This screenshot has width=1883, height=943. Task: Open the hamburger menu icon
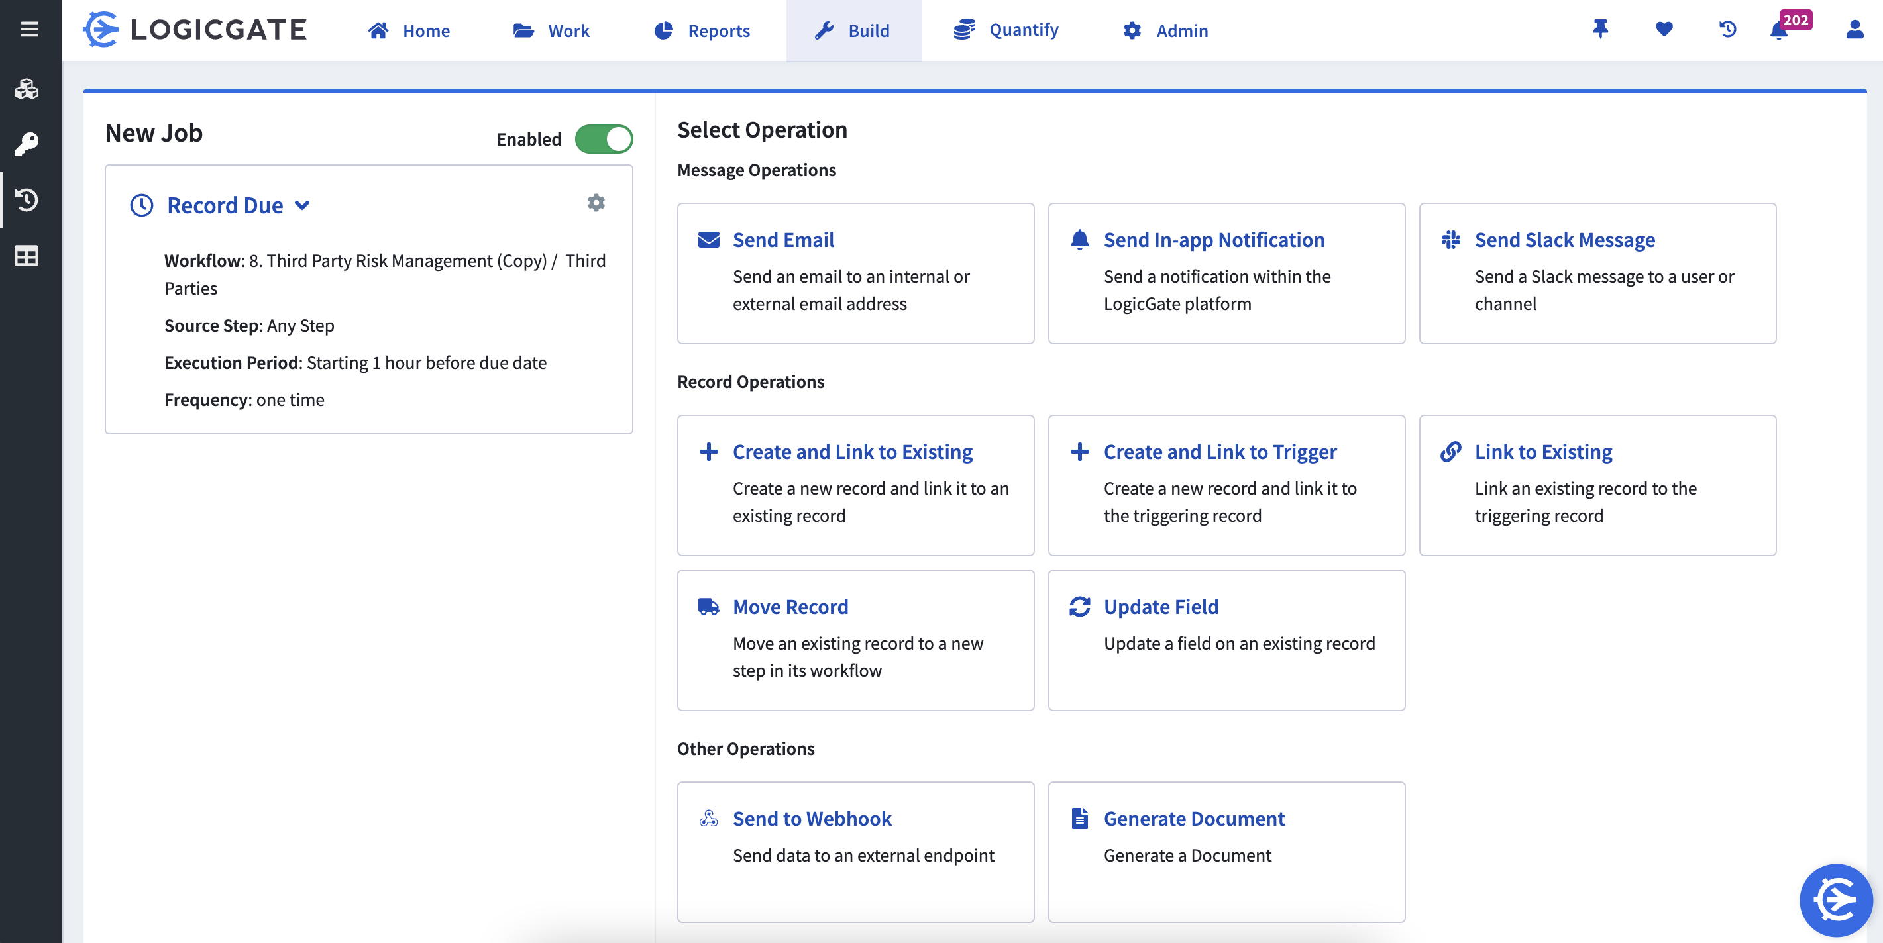click(x=29, y=29)
